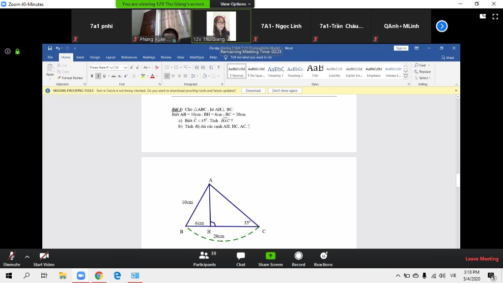The width and height of the screenshot is (503, 283).
Task: Clear all formatting from selection
Action: [157, 67]
